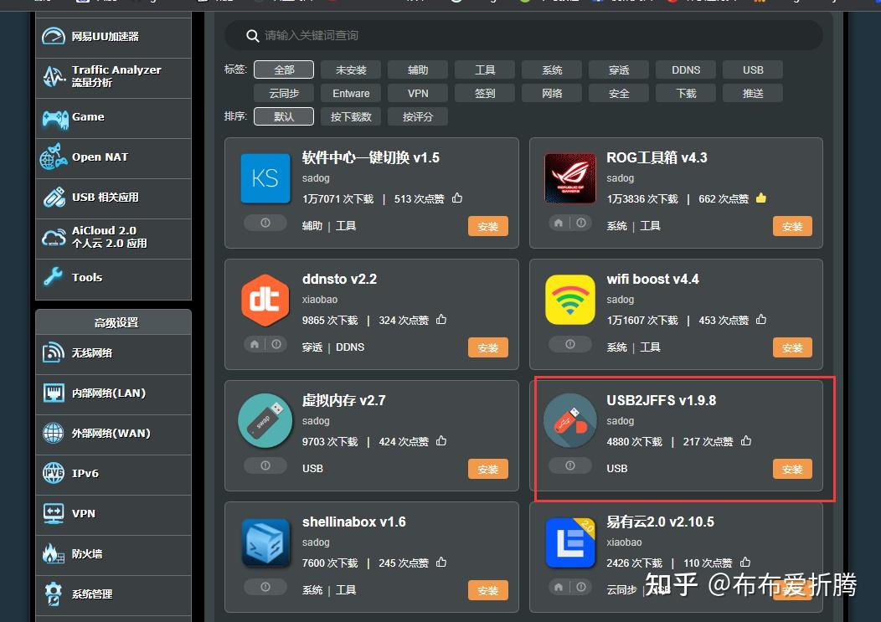Toggle like on ROG工具箱
Screen dimensions: 881x622
(x=761, y=198)
